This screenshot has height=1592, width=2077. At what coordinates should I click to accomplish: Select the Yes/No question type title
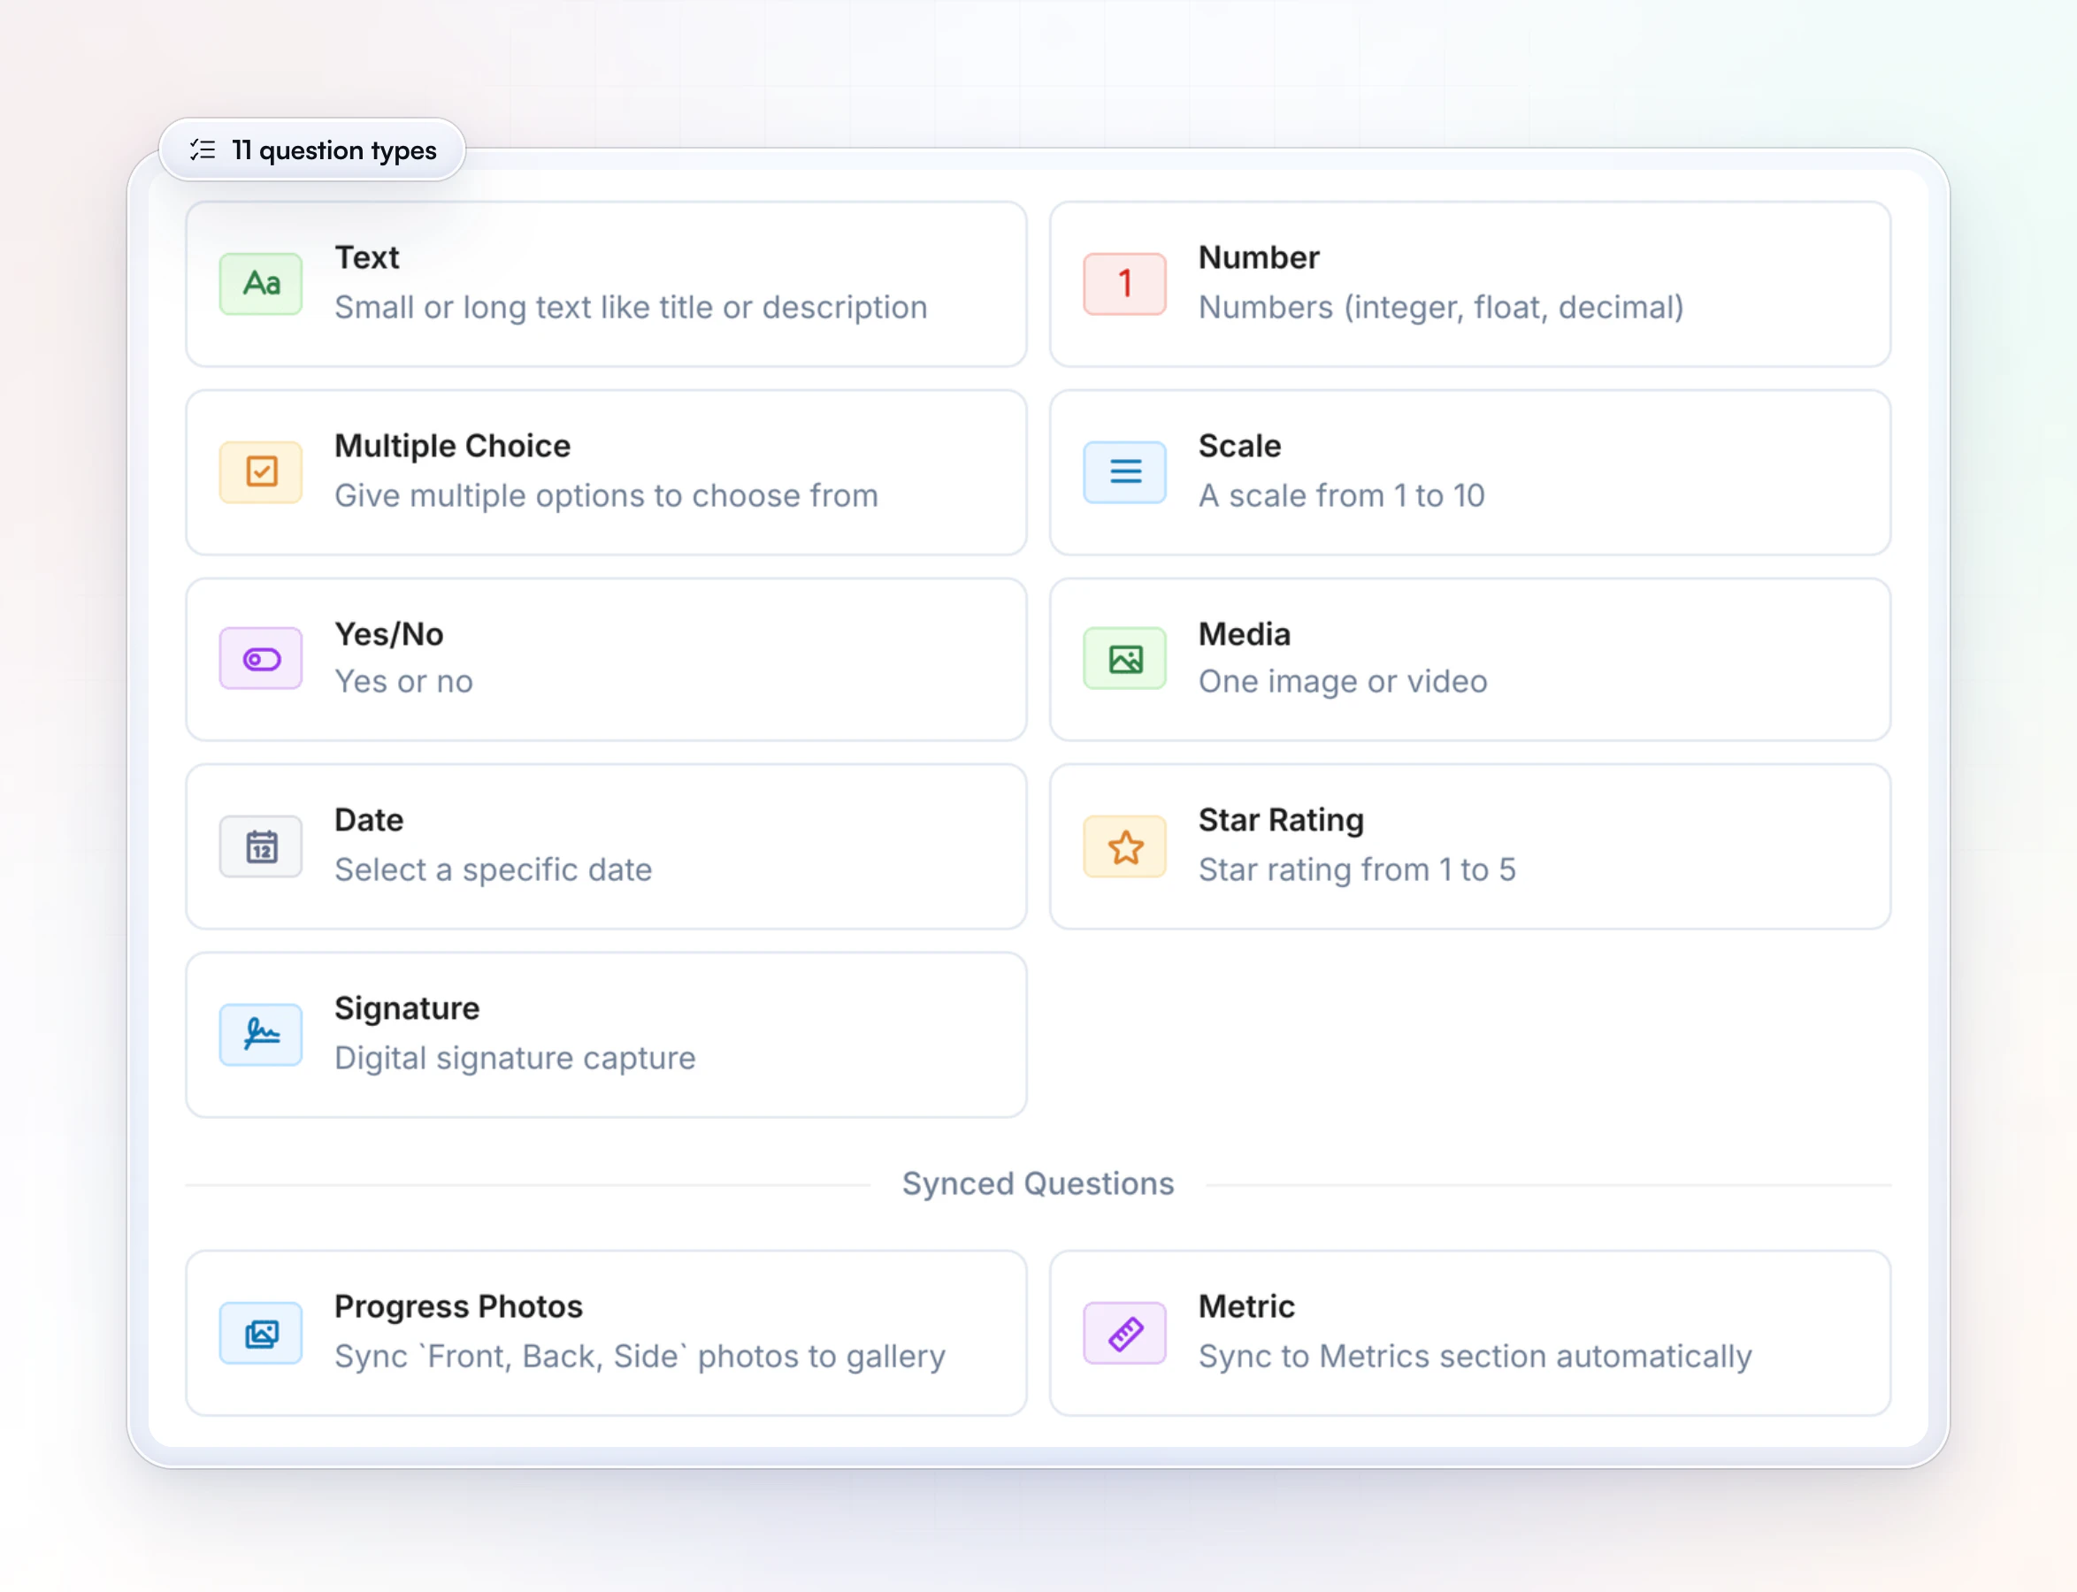(x=389, y=634)
